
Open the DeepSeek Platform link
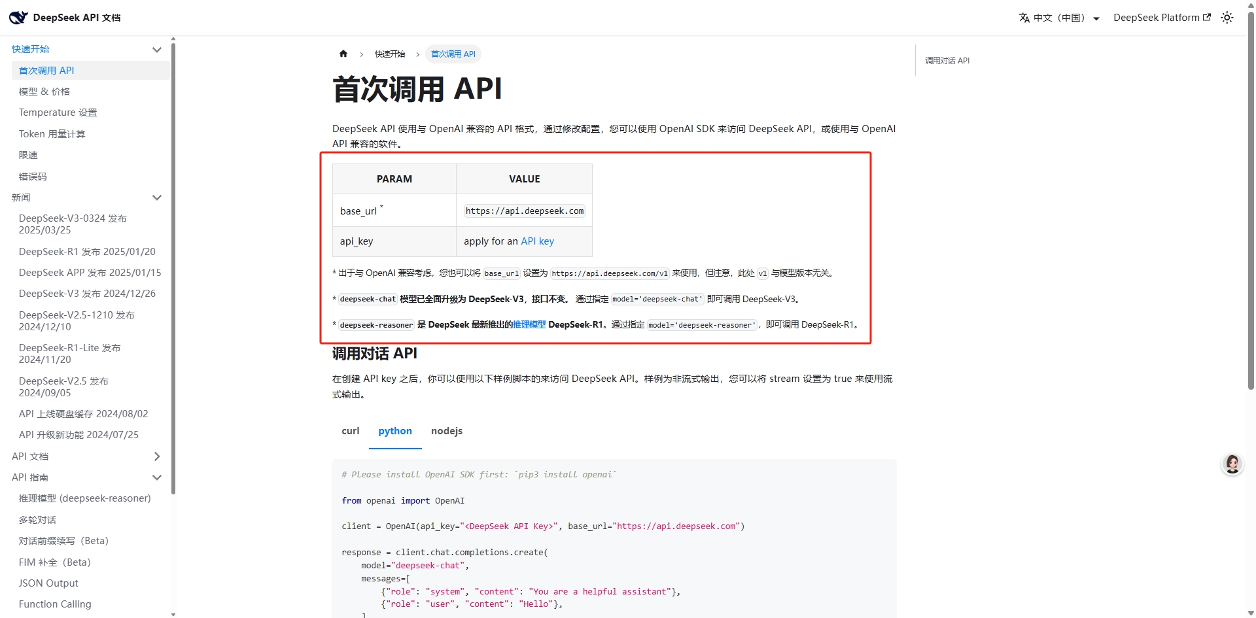1162,18
